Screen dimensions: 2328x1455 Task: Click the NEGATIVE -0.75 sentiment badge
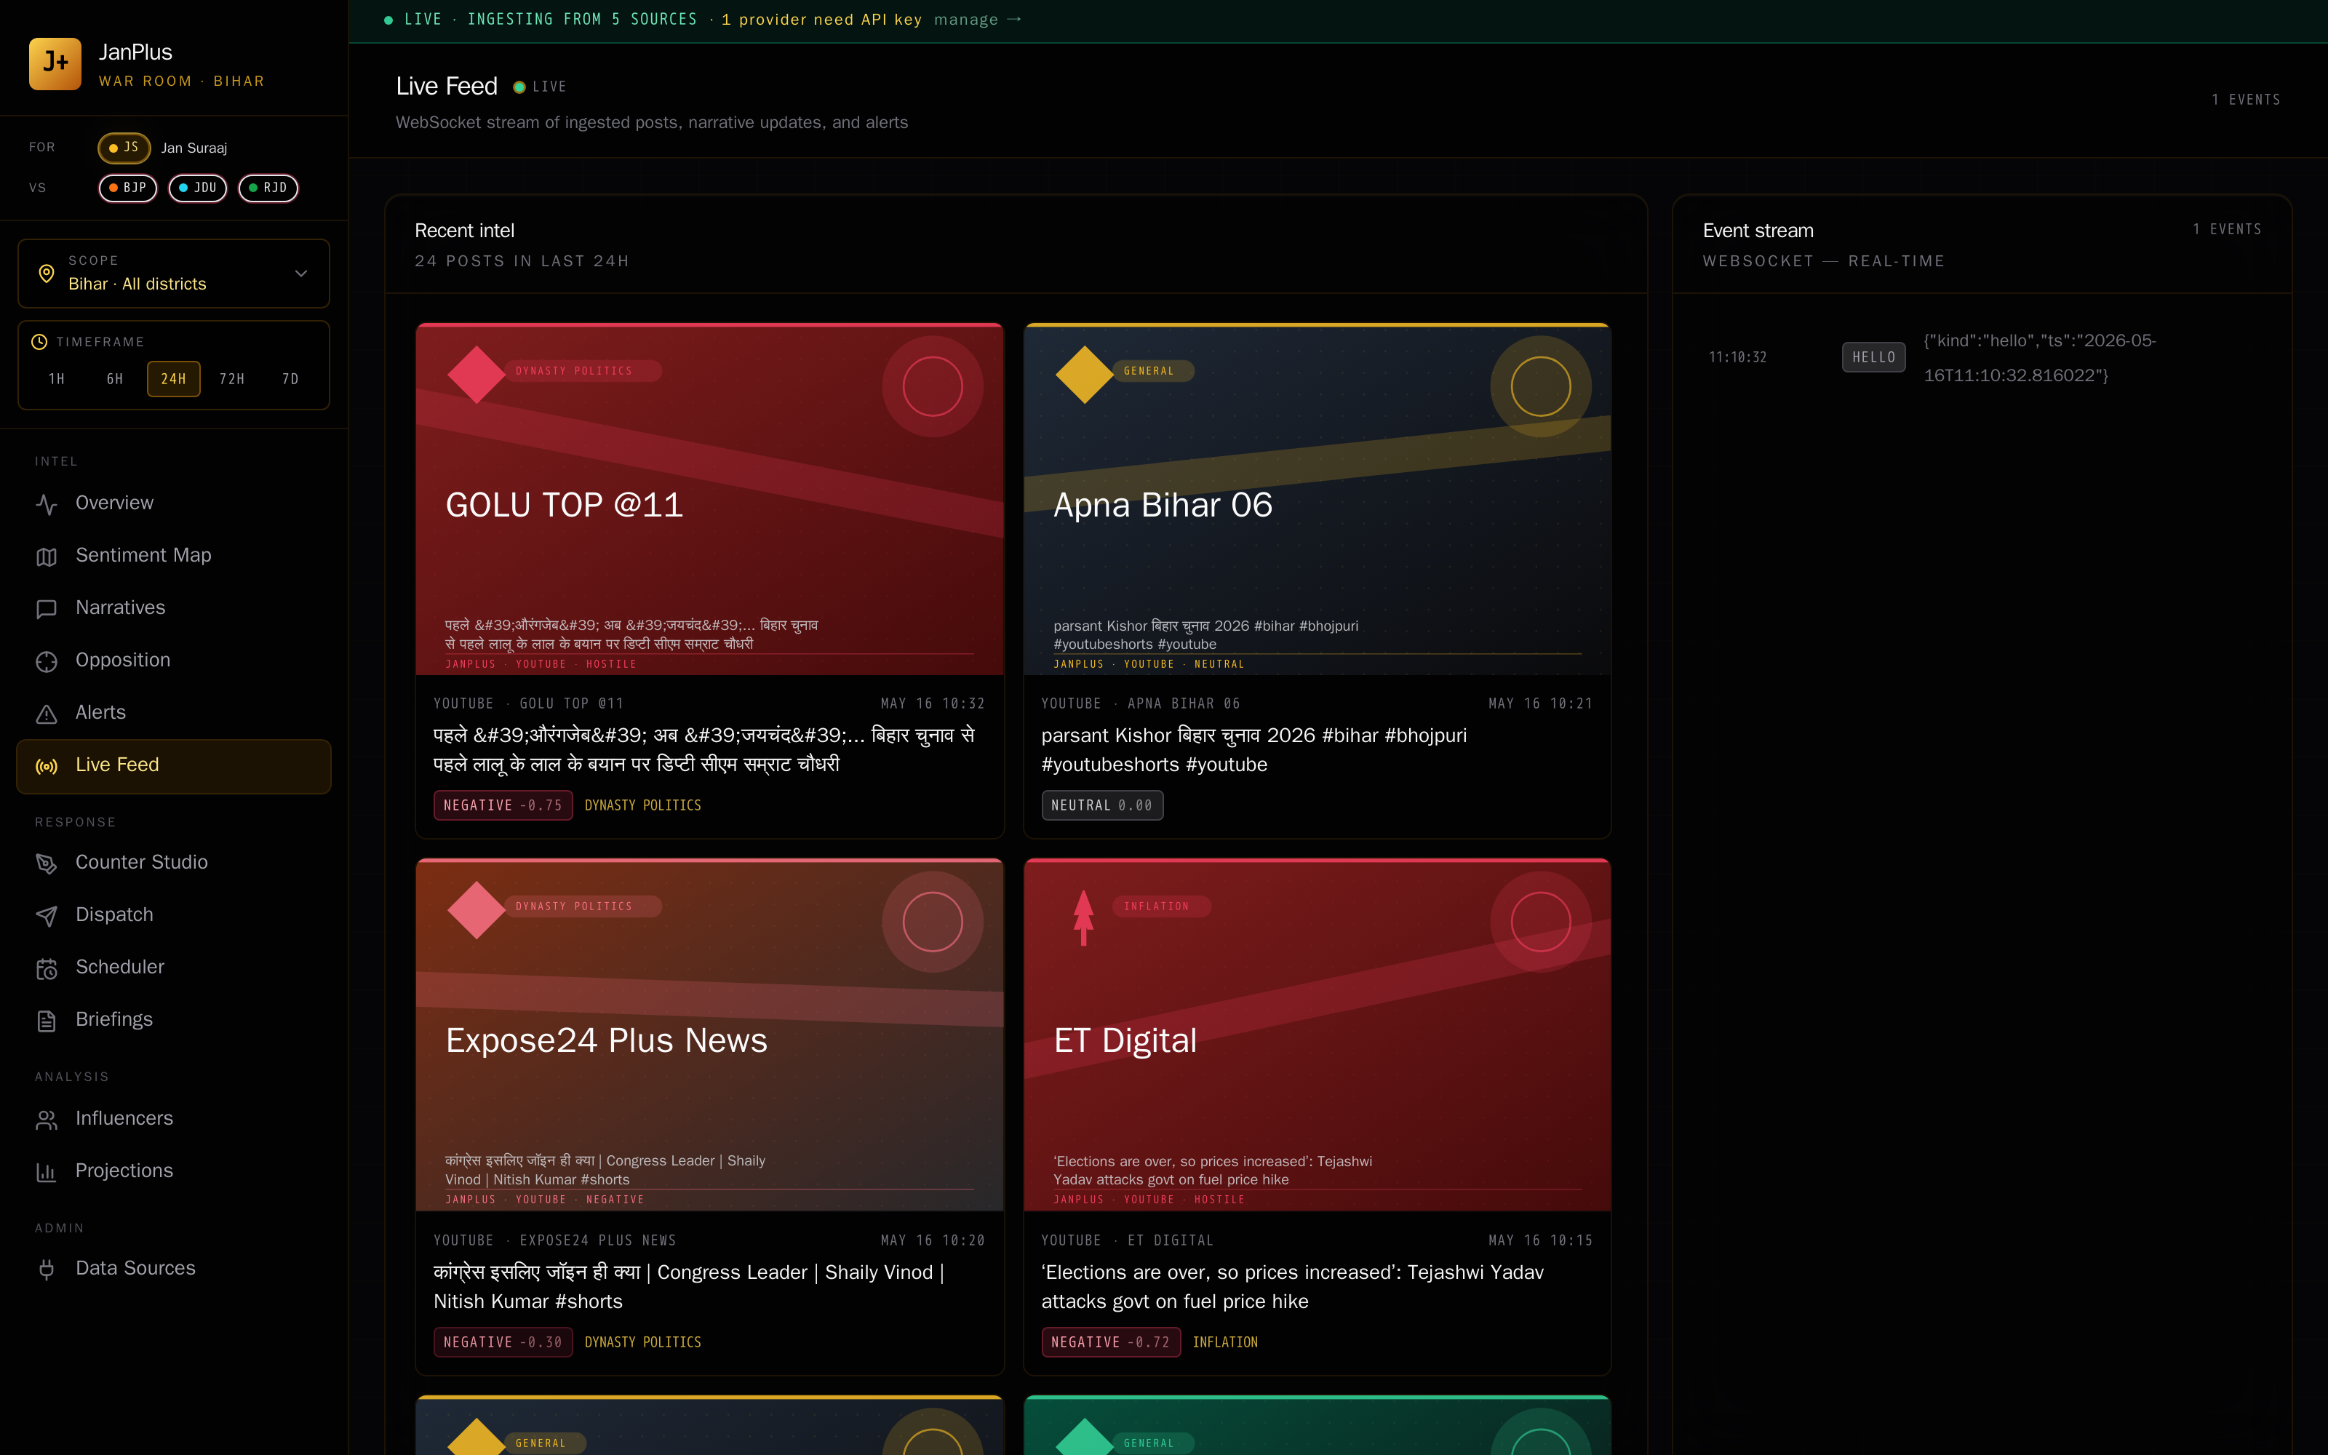[503, 805]
